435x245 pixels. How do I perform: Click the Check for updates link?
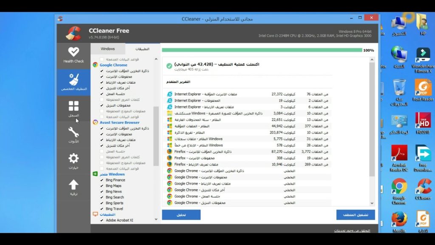352,231
